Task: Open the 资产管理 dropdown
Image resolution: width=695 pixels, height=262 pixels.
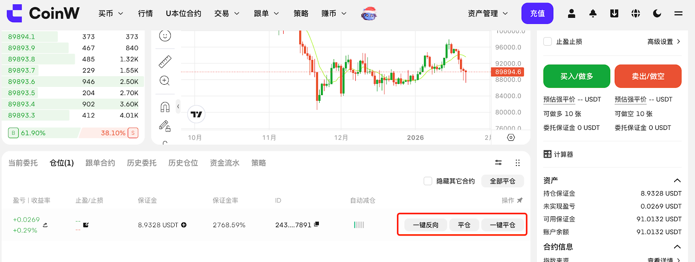Action: tap(487, 13)
